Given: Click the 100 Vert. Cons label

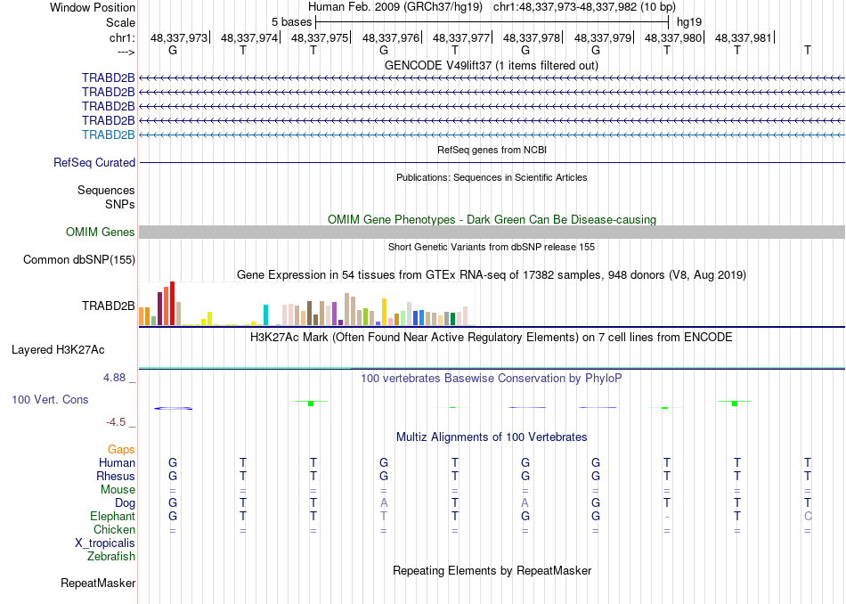Looking at the screenshot, I should [x=50, y=399].
